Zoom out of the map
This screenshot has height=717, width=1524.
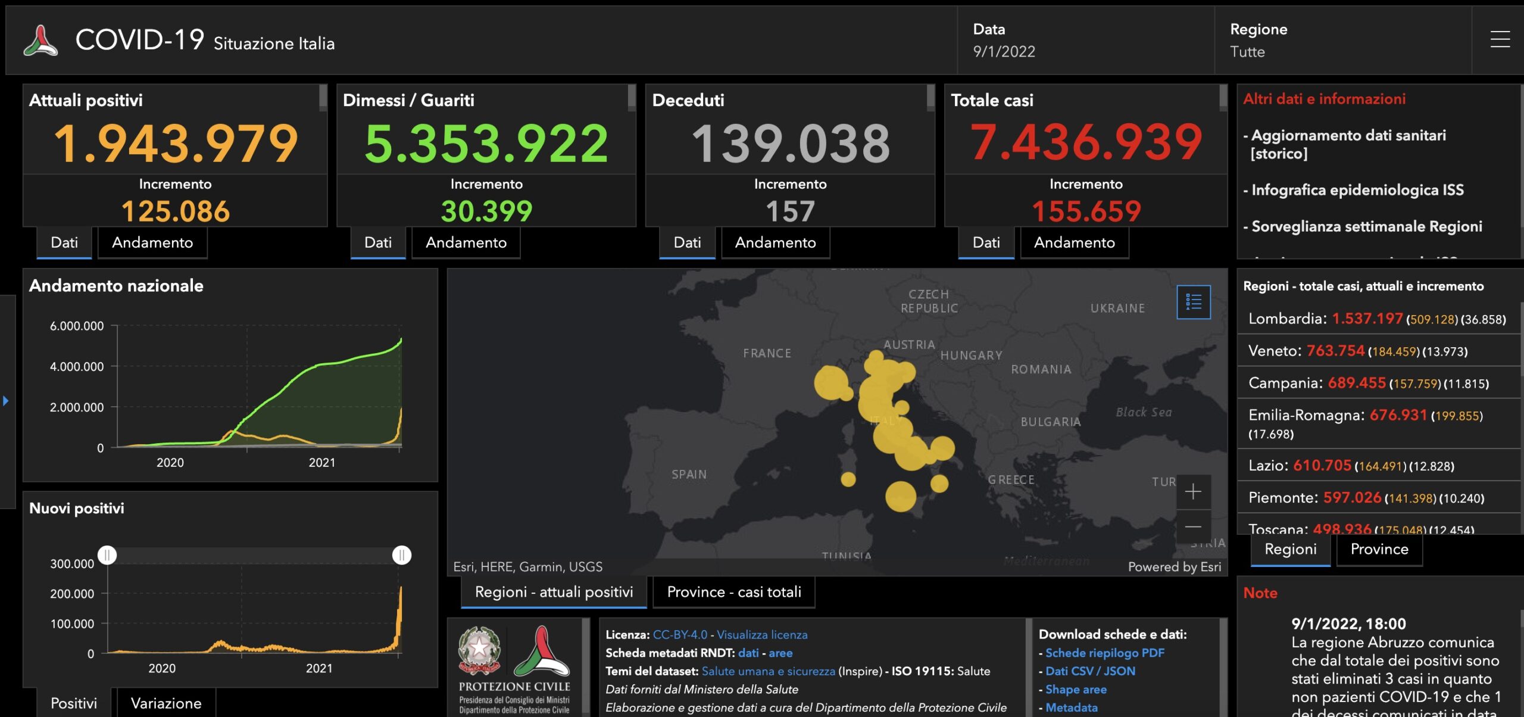point(1192,527)
